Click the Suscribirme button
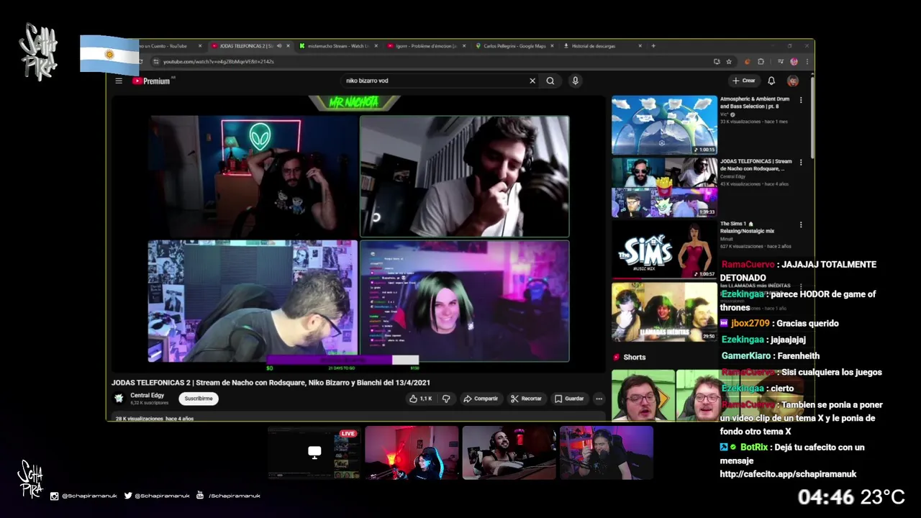The width and height of the screenshot is (921, 518). 199,399
